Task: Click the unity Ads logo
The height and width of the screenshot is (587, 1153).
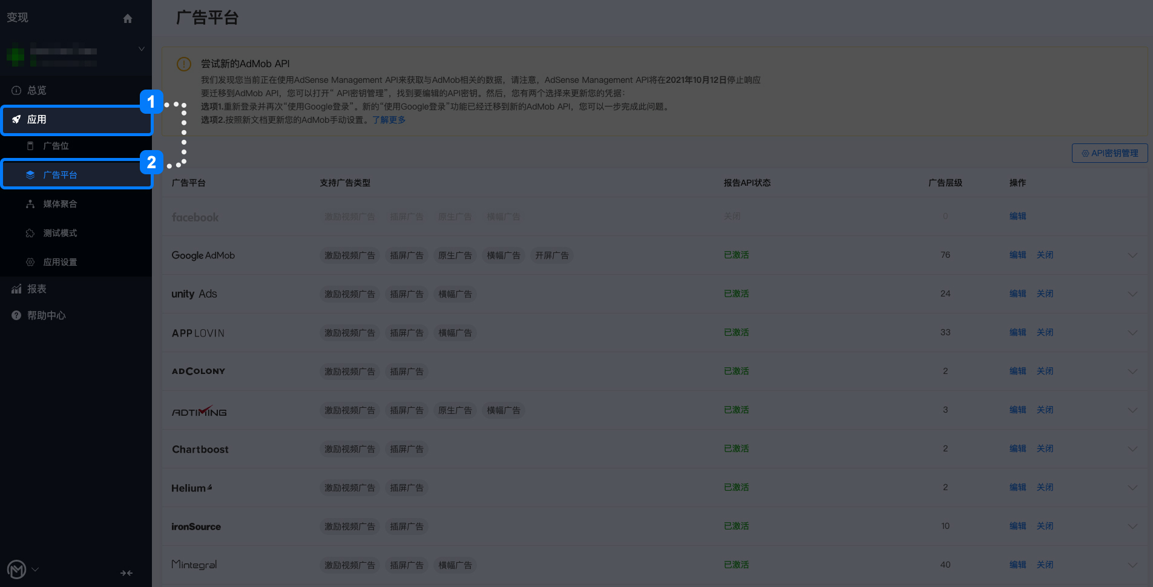Action: 194,294
